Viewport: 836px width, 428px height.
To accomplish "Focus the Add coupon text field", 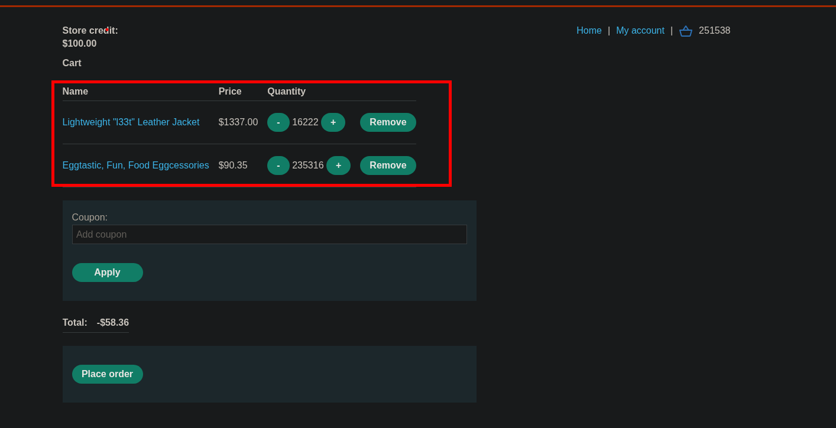I will pos(269,235).
